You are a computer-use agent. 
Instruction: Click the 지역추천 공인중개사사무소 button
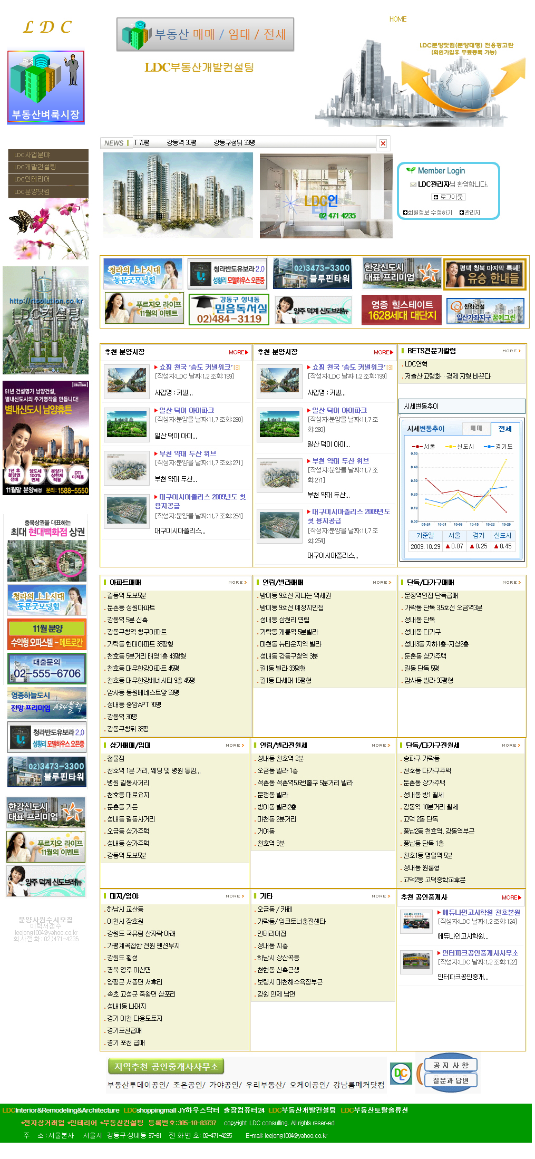[x=166, y=1067]
